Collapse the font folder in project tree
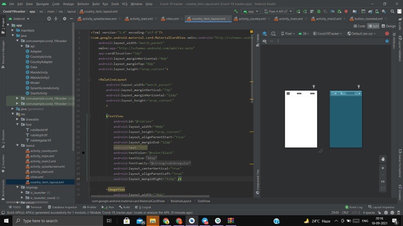The image size is (403, 226). click(x=17, y=124)
